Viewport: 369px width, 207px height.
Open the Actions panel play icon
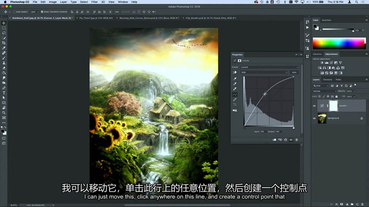point(307,27)
